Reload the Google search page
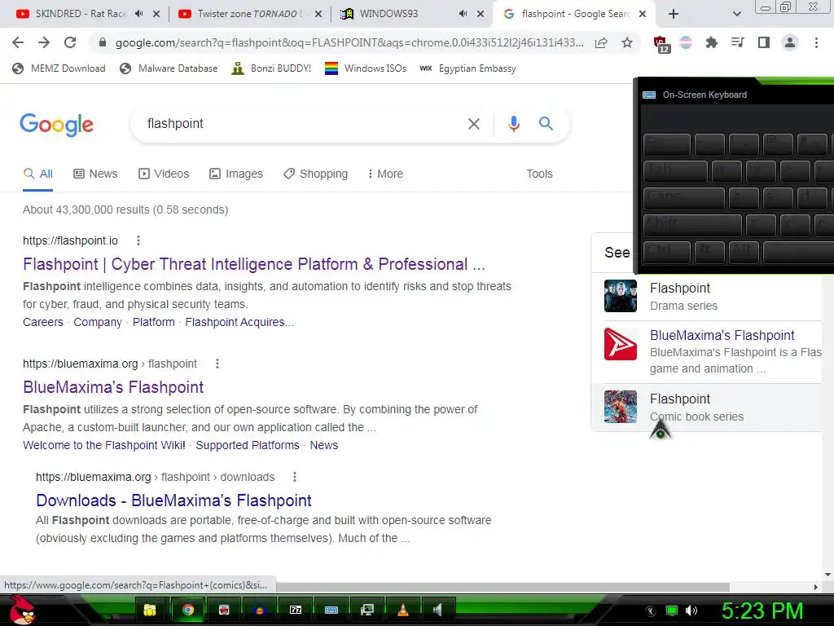The width and height of the screenshot is (834, 626). (70, 42)
